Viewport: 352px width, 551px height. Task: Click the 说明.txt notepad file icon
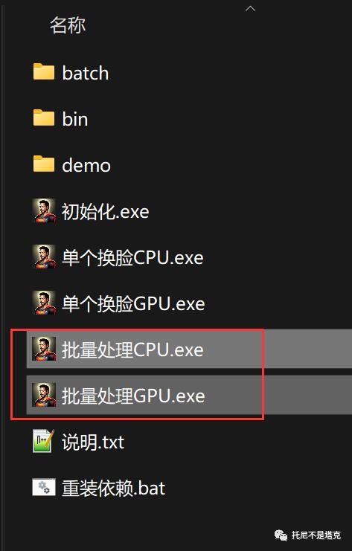[44, 441]
